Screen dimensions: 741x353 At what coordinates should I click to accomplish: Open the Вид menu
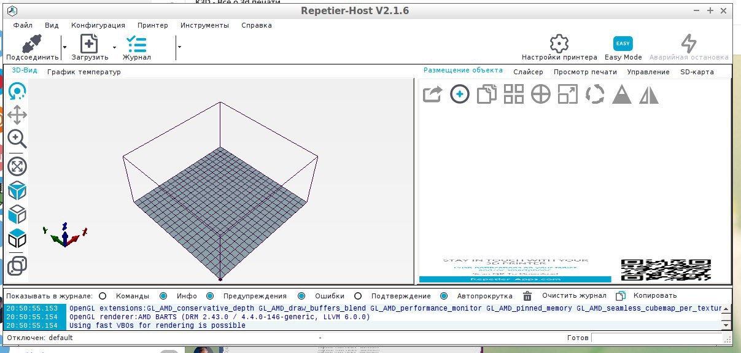point(52,25)
